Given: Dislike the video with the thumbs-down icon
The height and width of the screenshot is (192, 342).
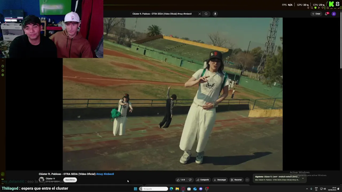Looking at the screenshot, I should point(190,180).
